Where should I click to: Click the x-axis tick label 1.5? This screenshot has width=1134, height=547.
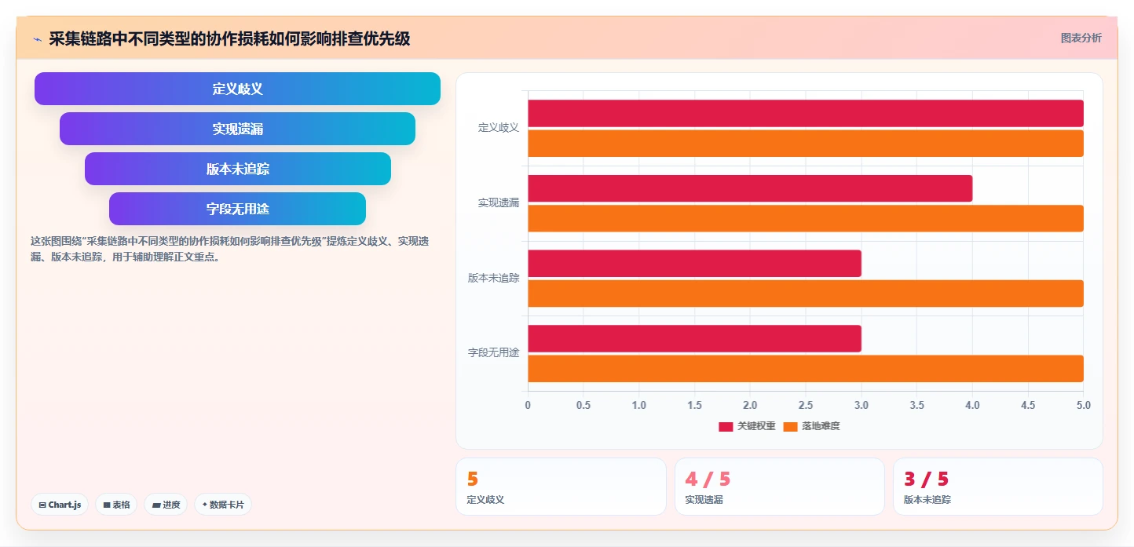694,406
